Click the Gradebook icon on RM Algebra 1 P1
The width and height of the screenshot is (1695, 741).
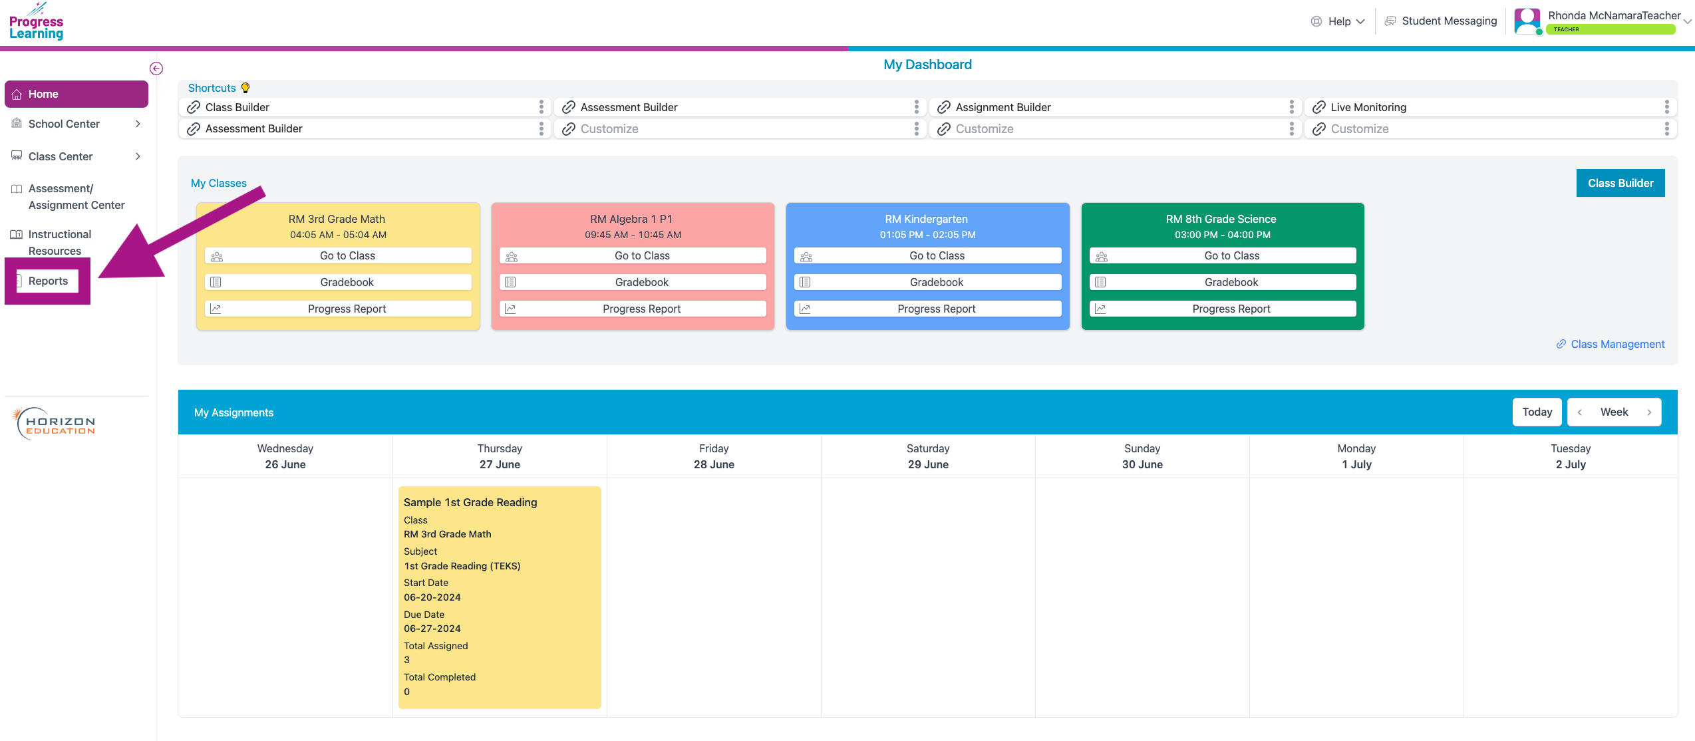coord(510,281)
